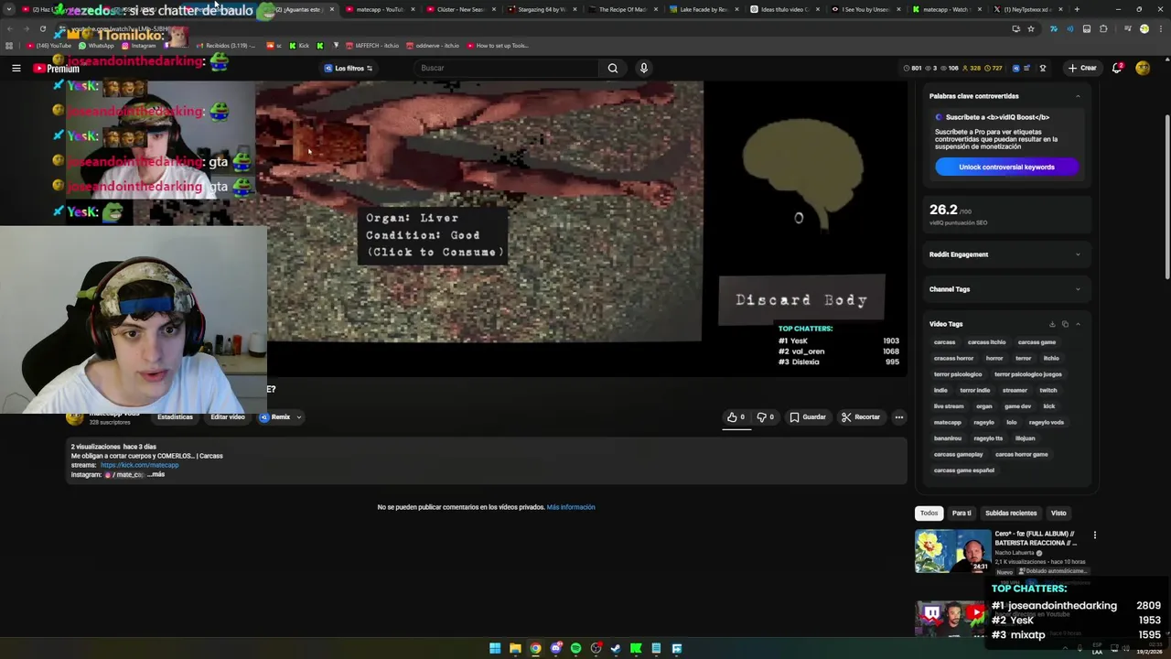Open Cero* FULL ALBUM video thumbnail
This screenshot has height=659, width=1171.
[x=952, y=551]
